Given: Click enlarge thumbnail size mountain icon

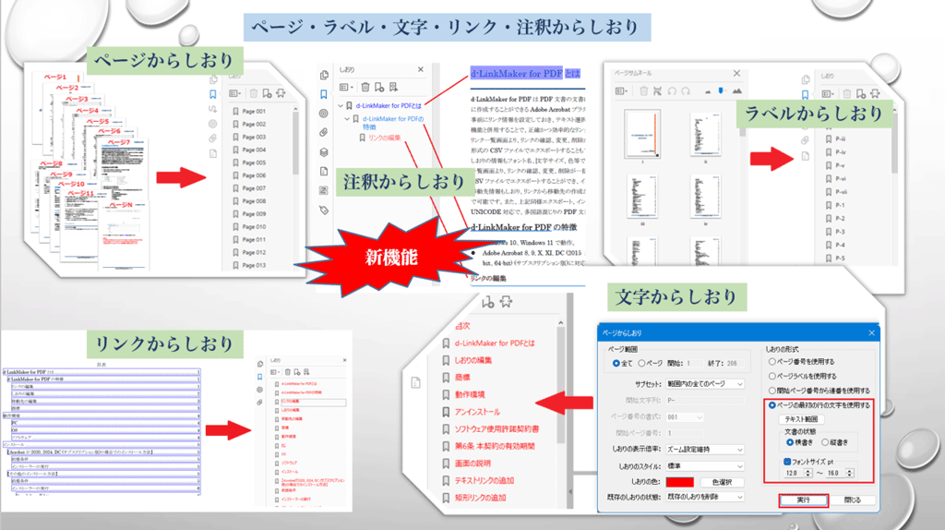Looking at the screenshot, I should coord(736,91).
